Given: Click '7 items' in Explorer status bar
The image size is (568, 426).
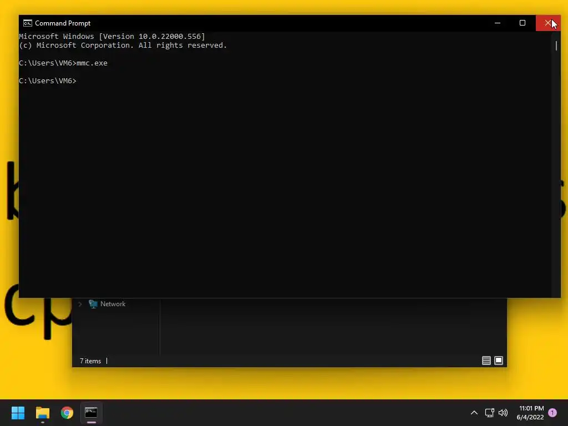Looking at the screenshot, I should coord(90,361).
